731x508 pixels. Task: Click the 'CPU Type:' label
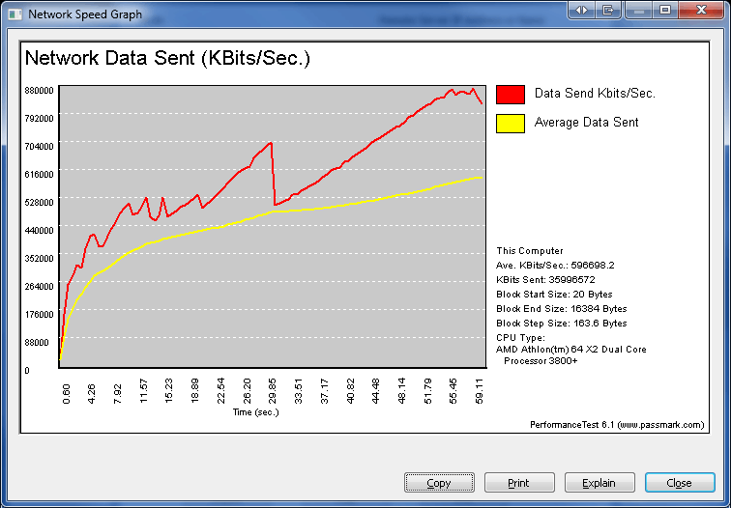[x=520, y=338]
